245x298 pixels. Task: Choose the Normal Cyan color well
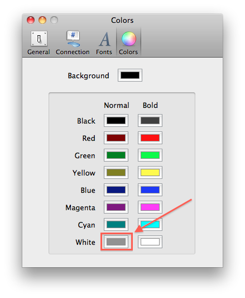[116, 224]
